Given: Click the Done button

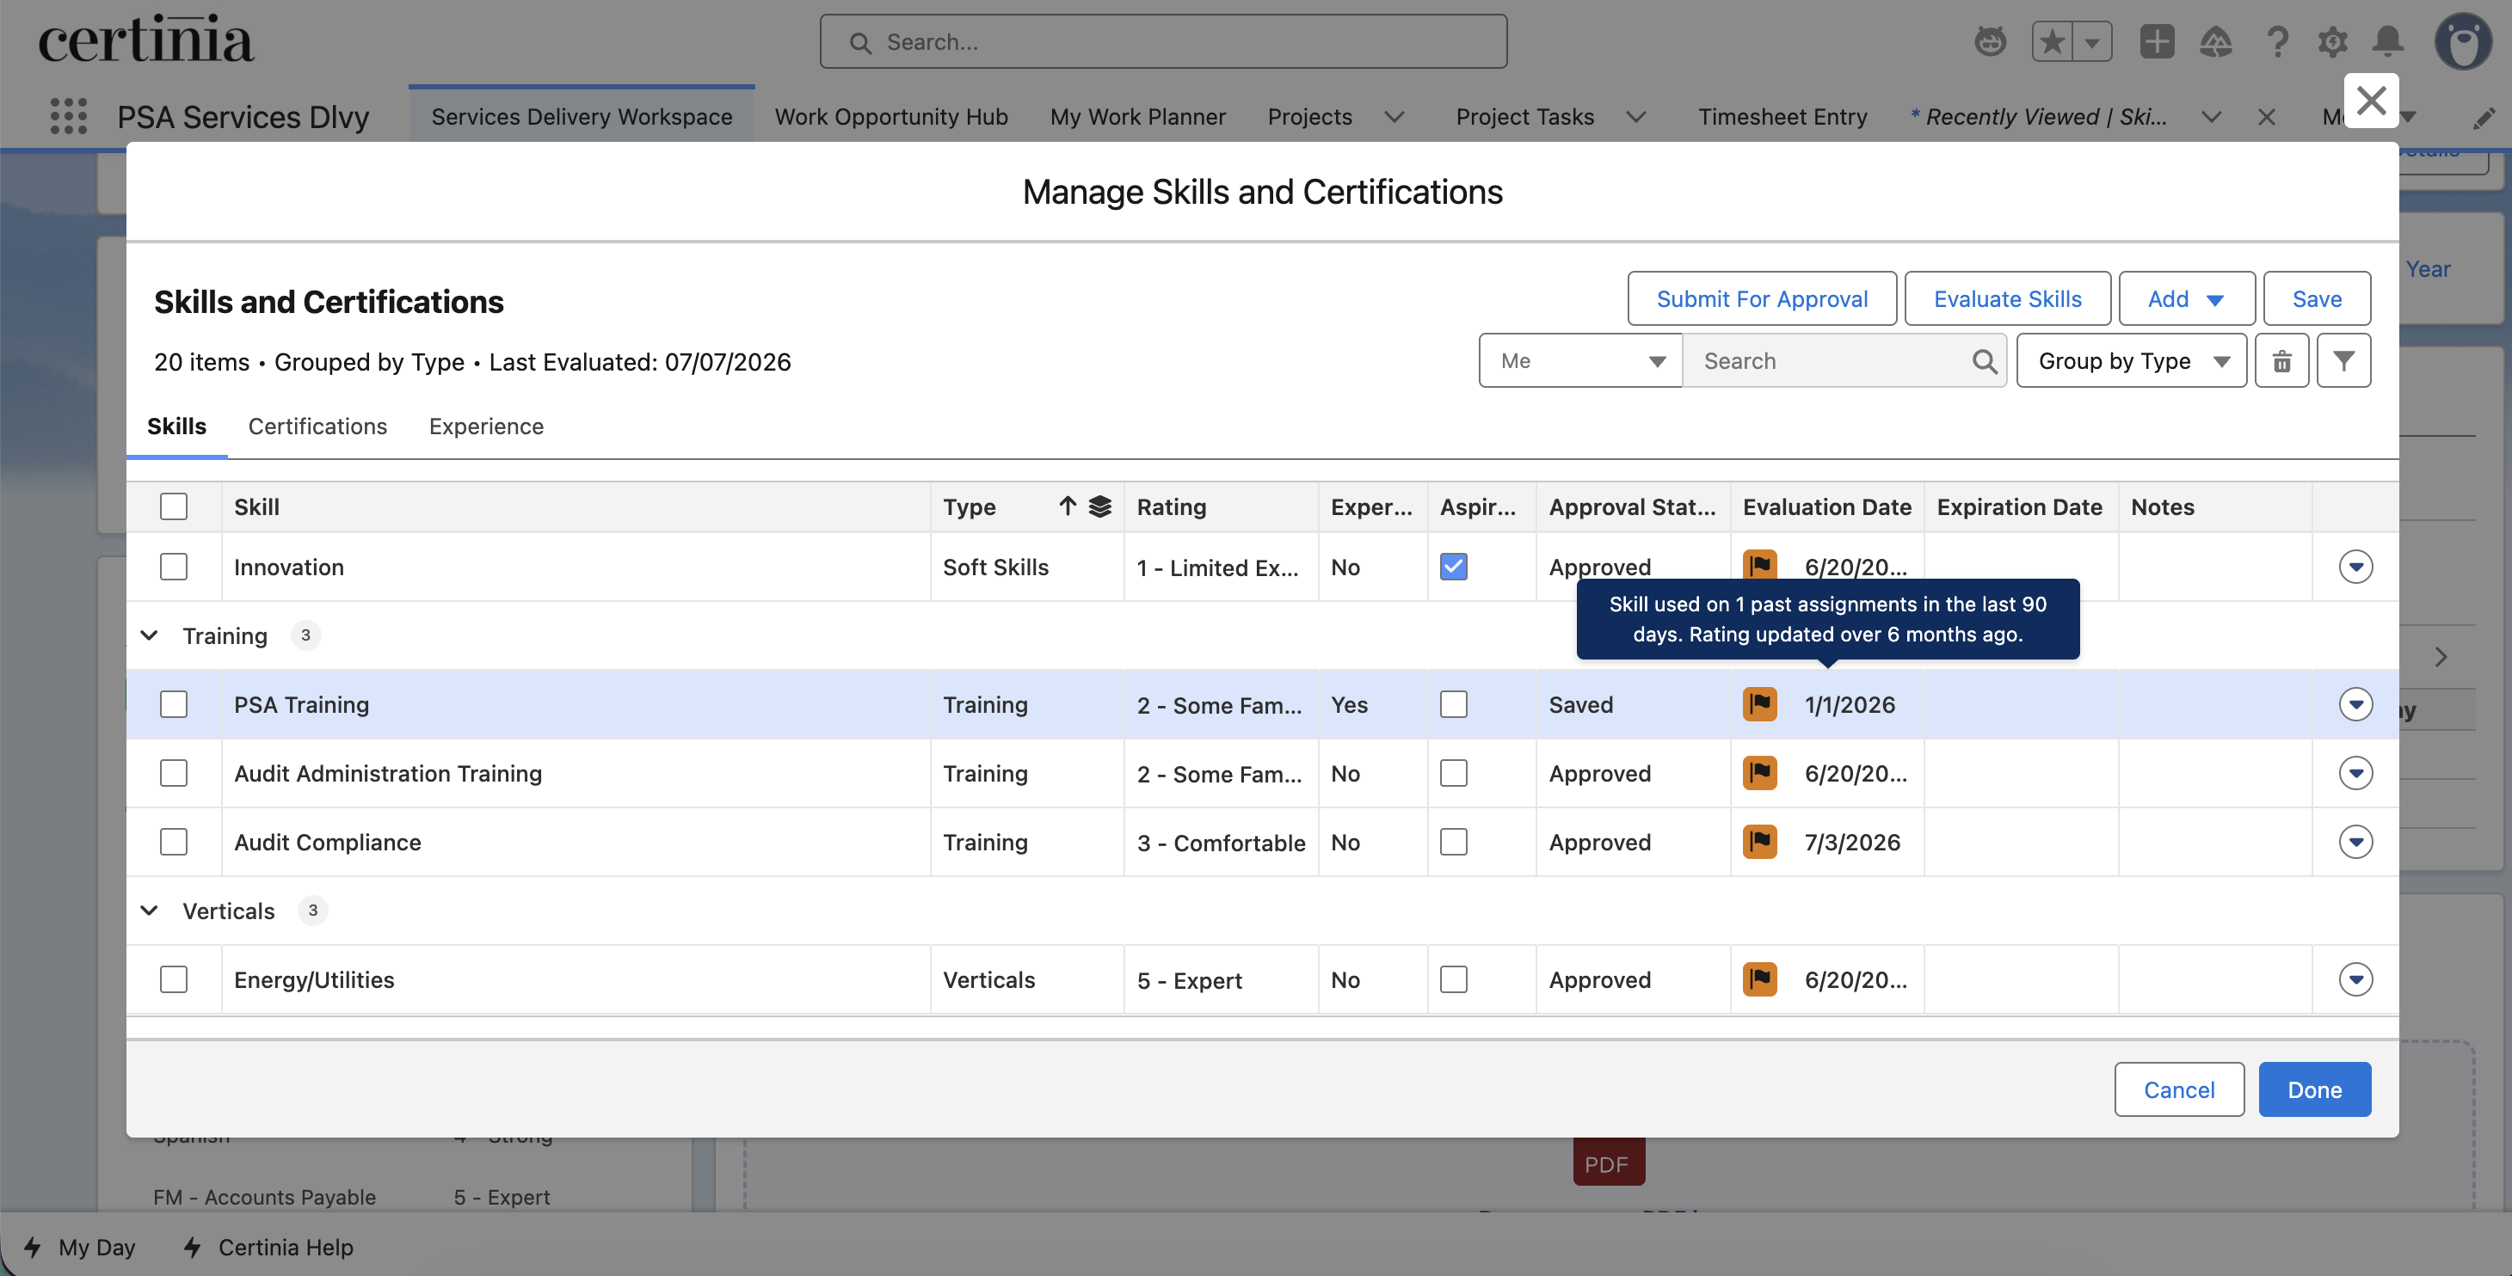Looking at the screenshot, I should [2314, 1089].
